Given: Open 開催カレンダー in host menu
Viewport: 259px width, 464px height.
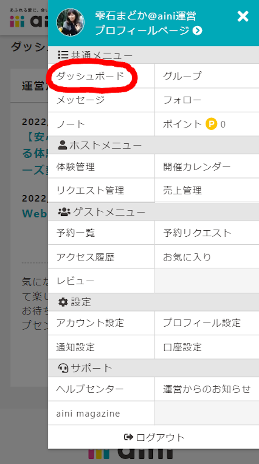Looking at the screenshot, I should (x=197, y=167).
